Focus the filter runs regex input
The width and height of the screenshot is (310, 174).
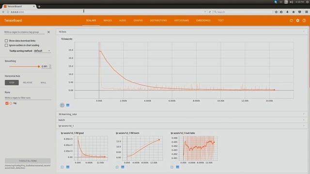(28, 98)
